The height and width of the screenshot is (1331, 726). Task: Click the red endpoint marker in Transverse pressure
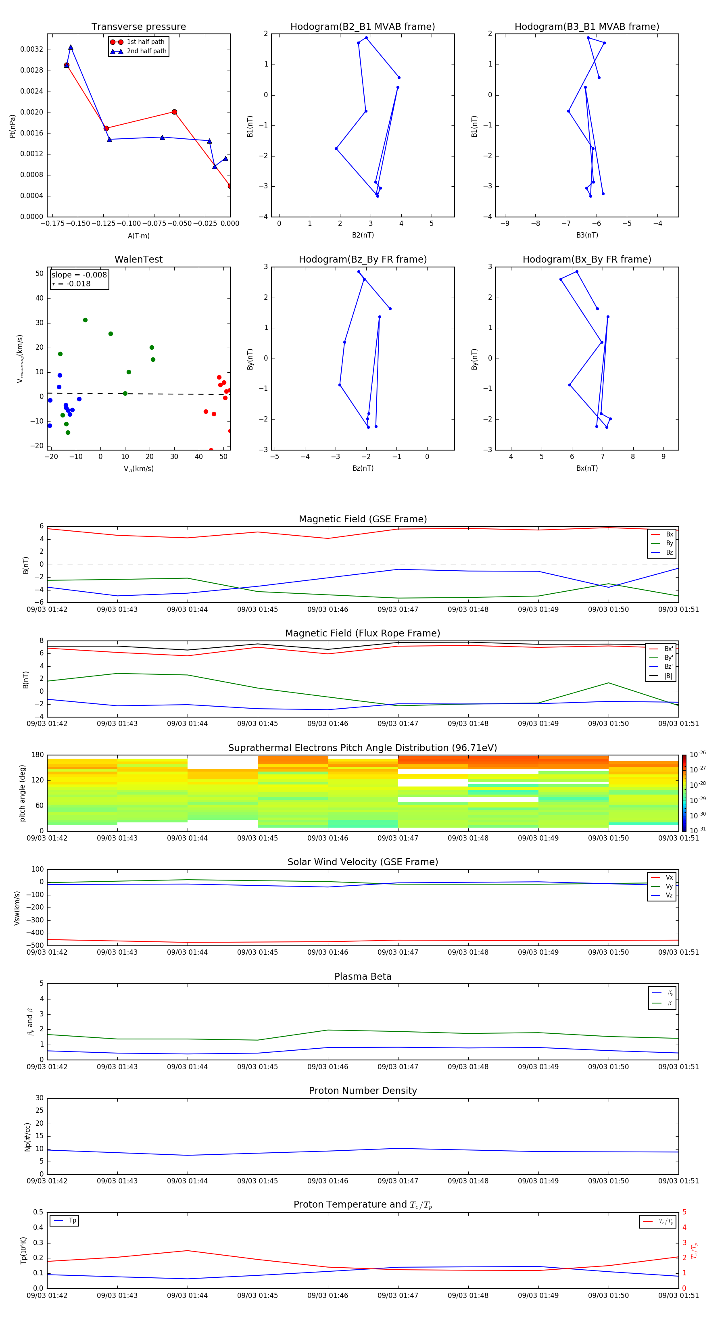point(230,186)
